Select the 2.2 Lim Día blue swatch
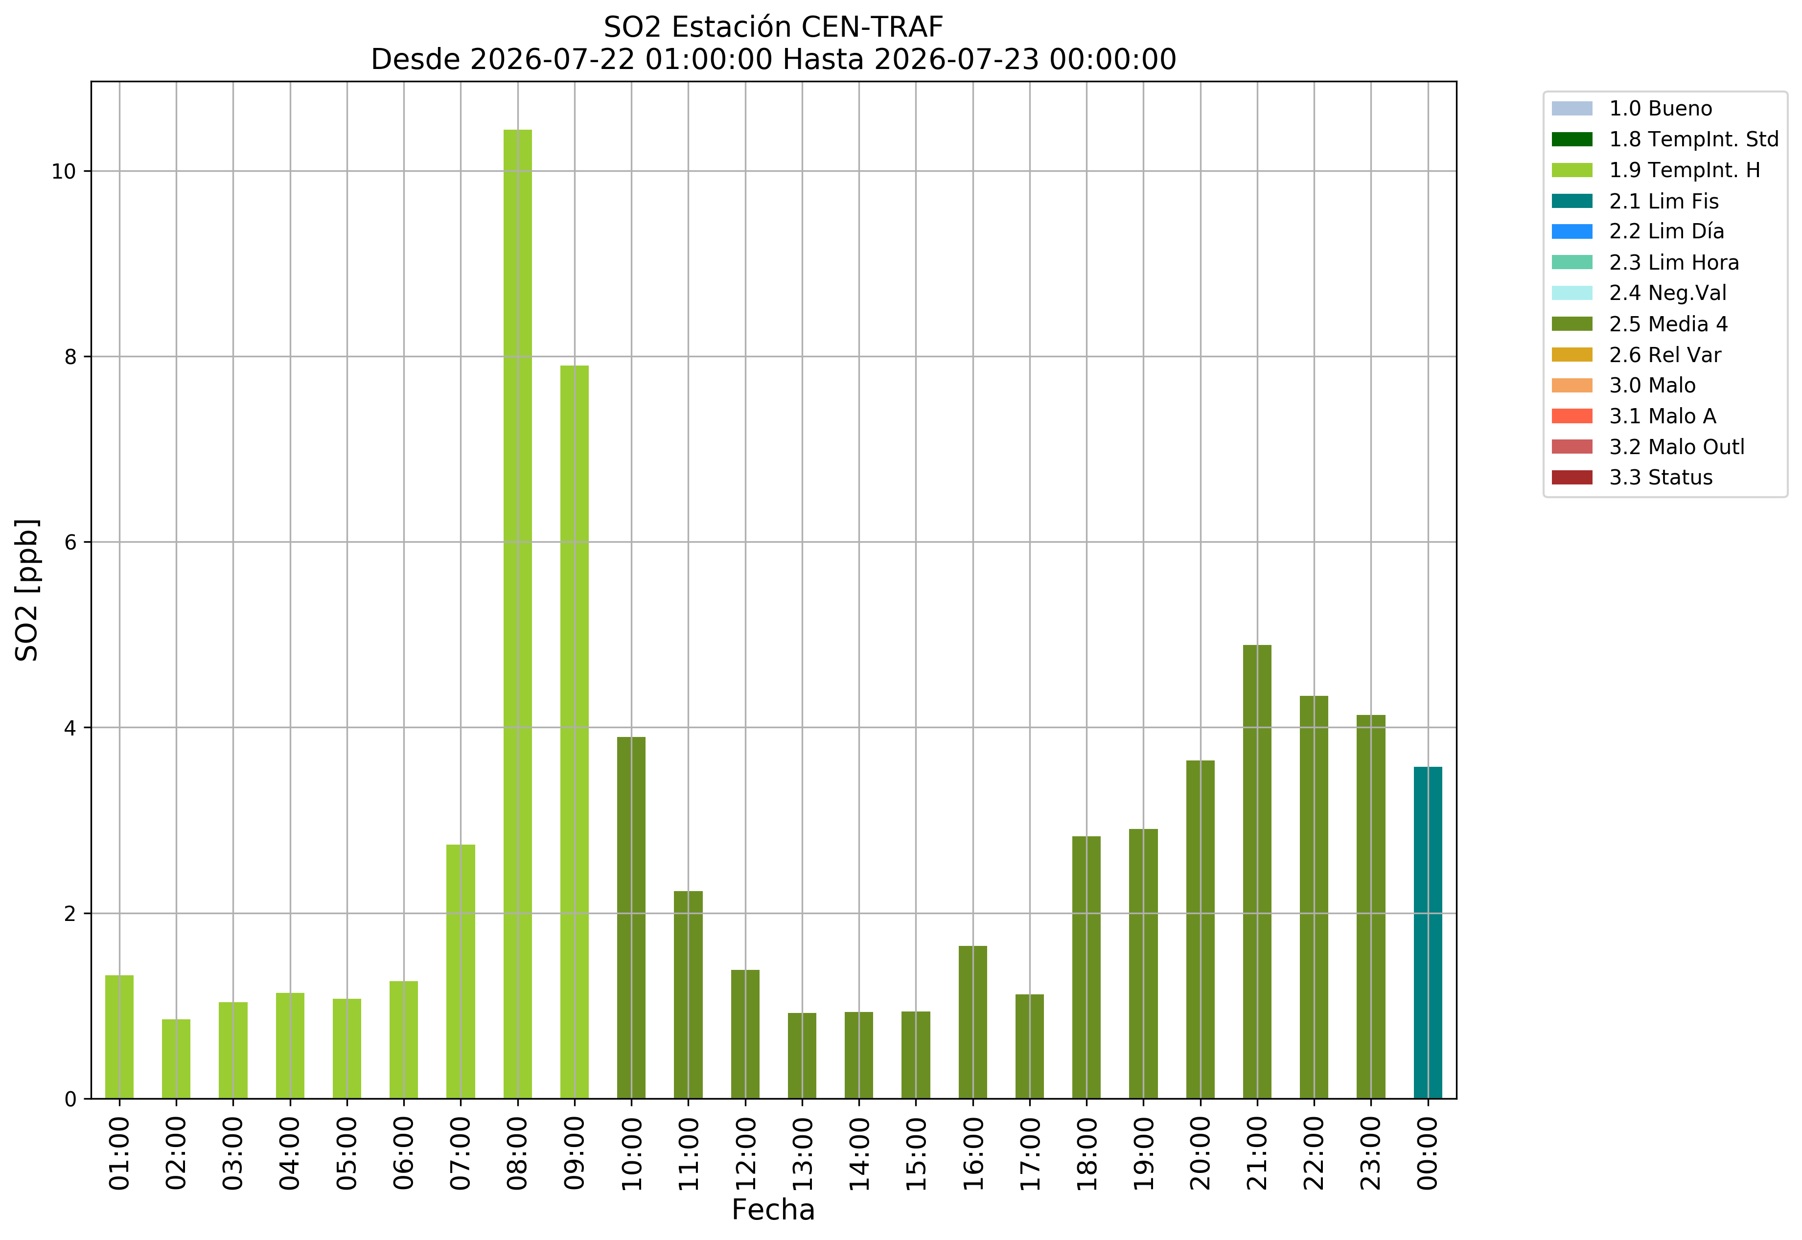The width and height of the screenshot is (1802, 1240). coord(1571,231)
